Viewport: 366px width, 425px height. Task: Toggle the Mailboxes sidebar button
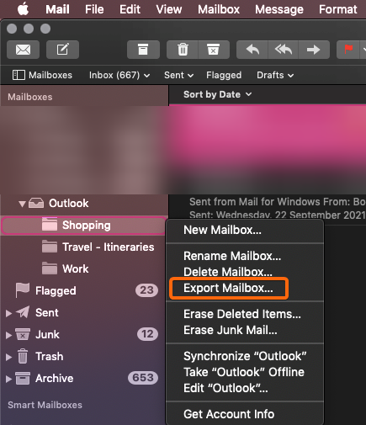[x=42, y=75]
